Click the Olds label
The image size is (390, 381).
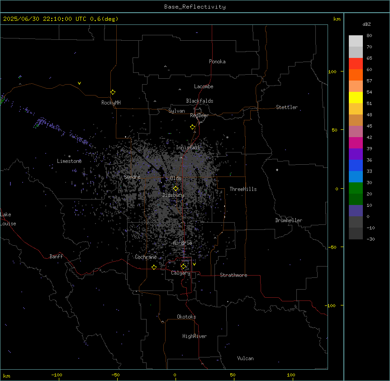click(176, 178)
